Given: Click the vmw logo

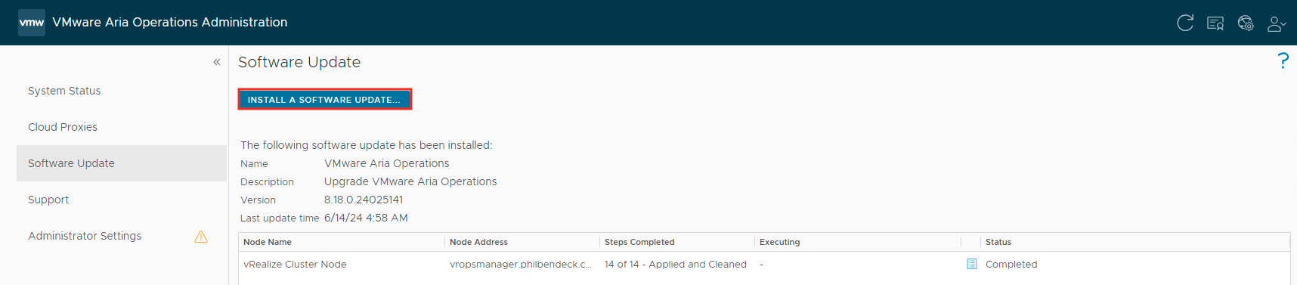Looking at the screenshot, I should pyautogui.click(x=32, y=23).
